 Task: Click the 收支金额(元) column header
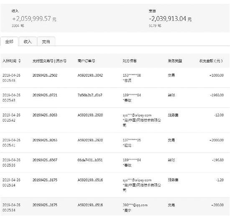pyautogui.click(x=211, y=61)
